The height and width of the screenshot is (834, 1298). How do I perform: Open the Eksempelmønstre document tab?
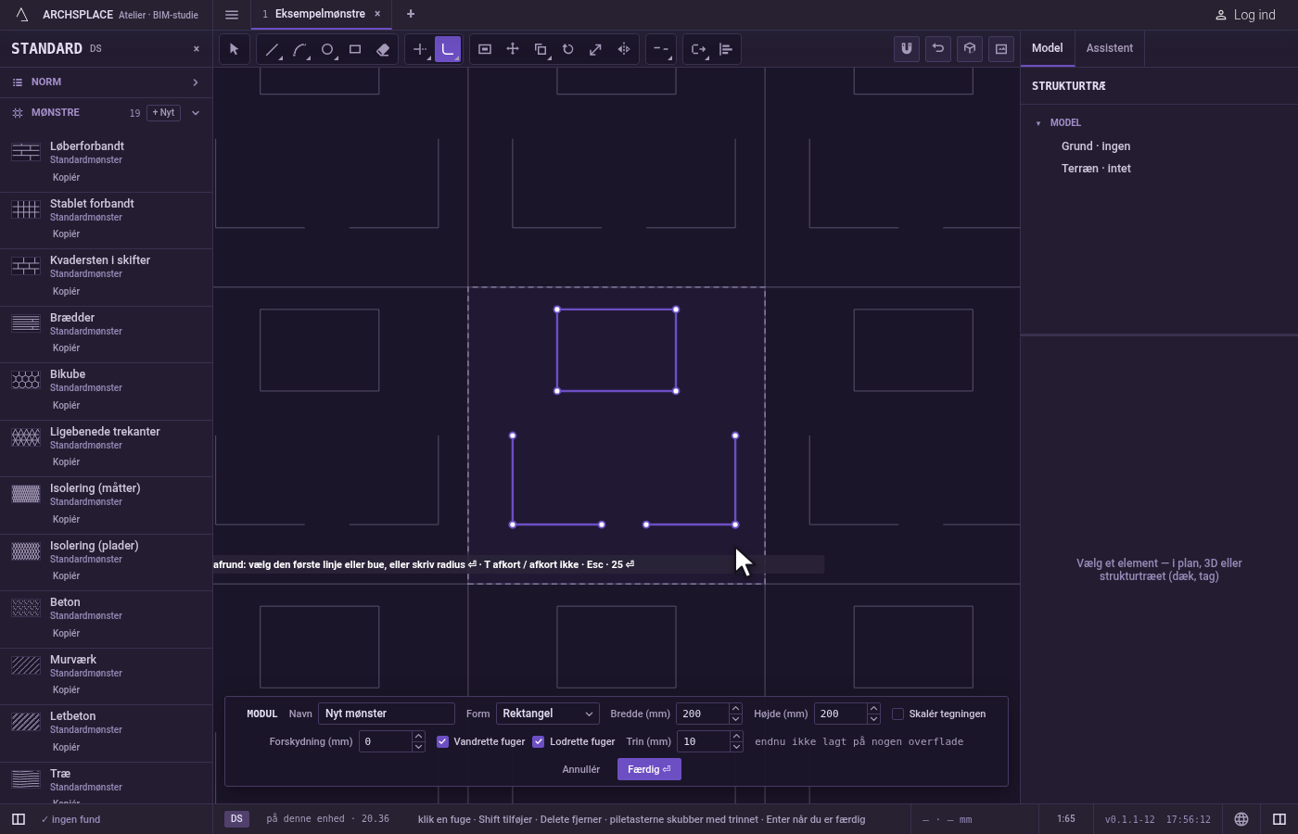[x=321, y=14]
